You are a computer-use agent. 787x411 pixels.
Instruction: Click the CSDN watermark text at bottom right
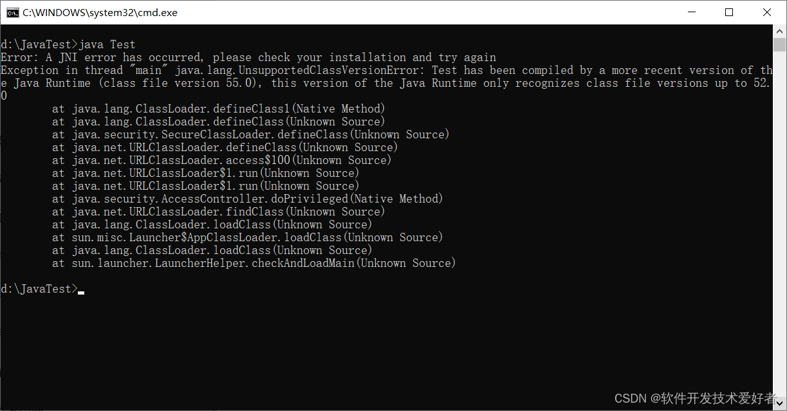(695, 397)
